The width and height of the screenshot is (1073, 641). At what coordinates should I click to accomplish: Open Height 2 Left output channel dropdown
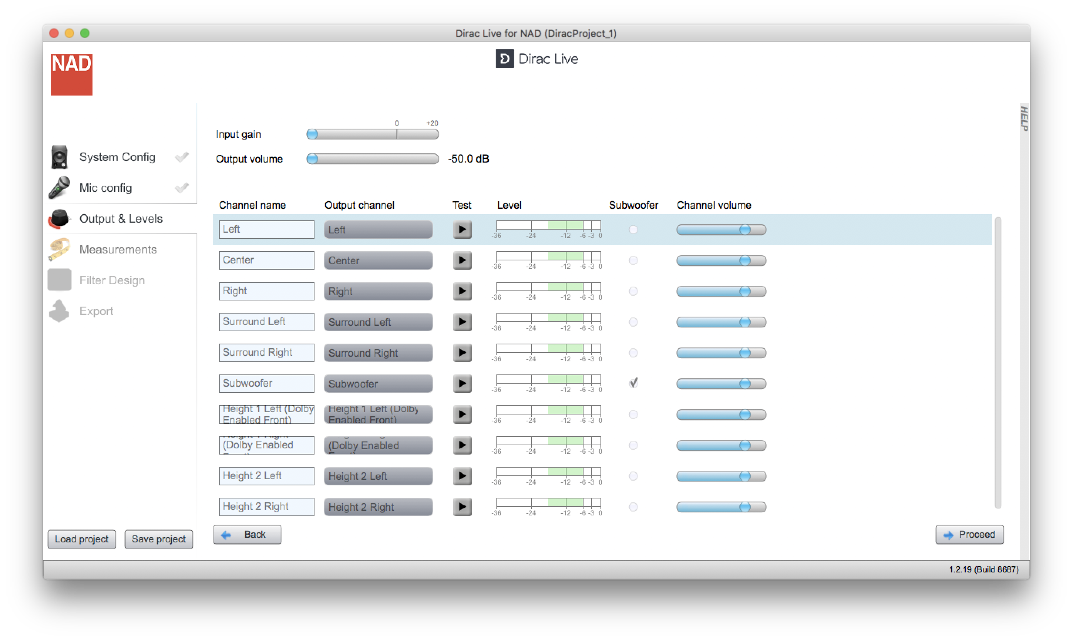[378, 476]
